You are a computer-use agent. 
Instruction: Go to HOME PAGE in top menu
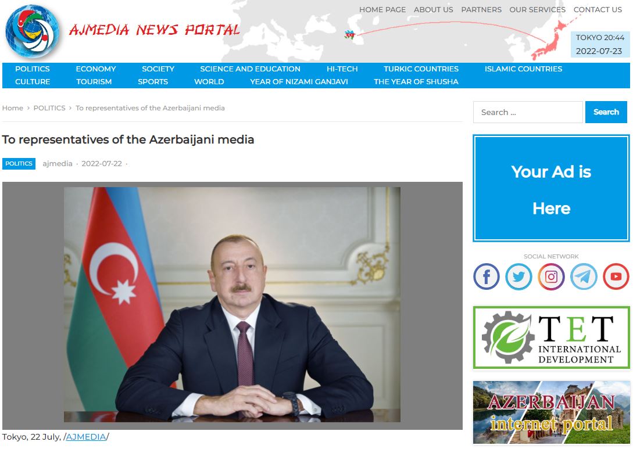click(x=382, y=10)
